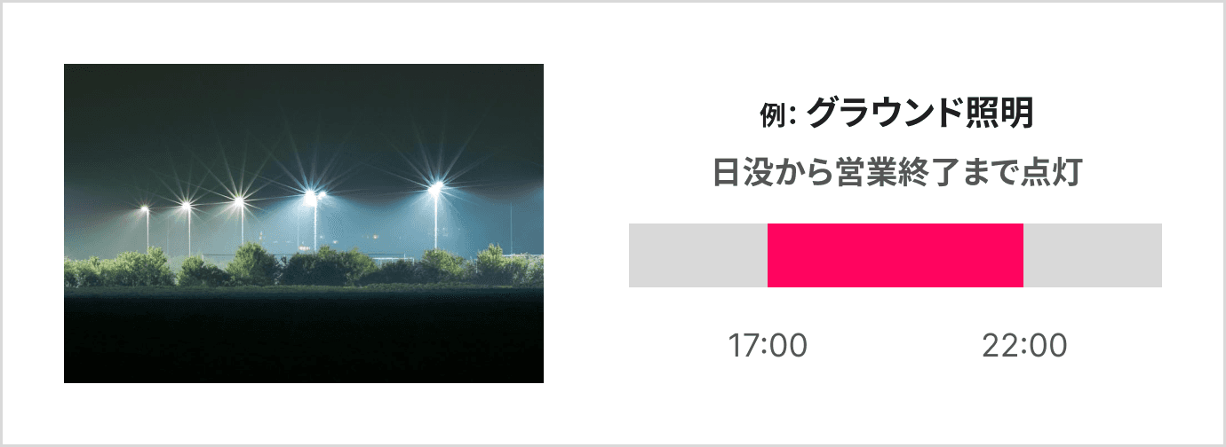This screenshot has height=447, width=1226.
Task: Click the left starting edge of the pink bar
Action: pyautogui.click(x=769, y=255)
